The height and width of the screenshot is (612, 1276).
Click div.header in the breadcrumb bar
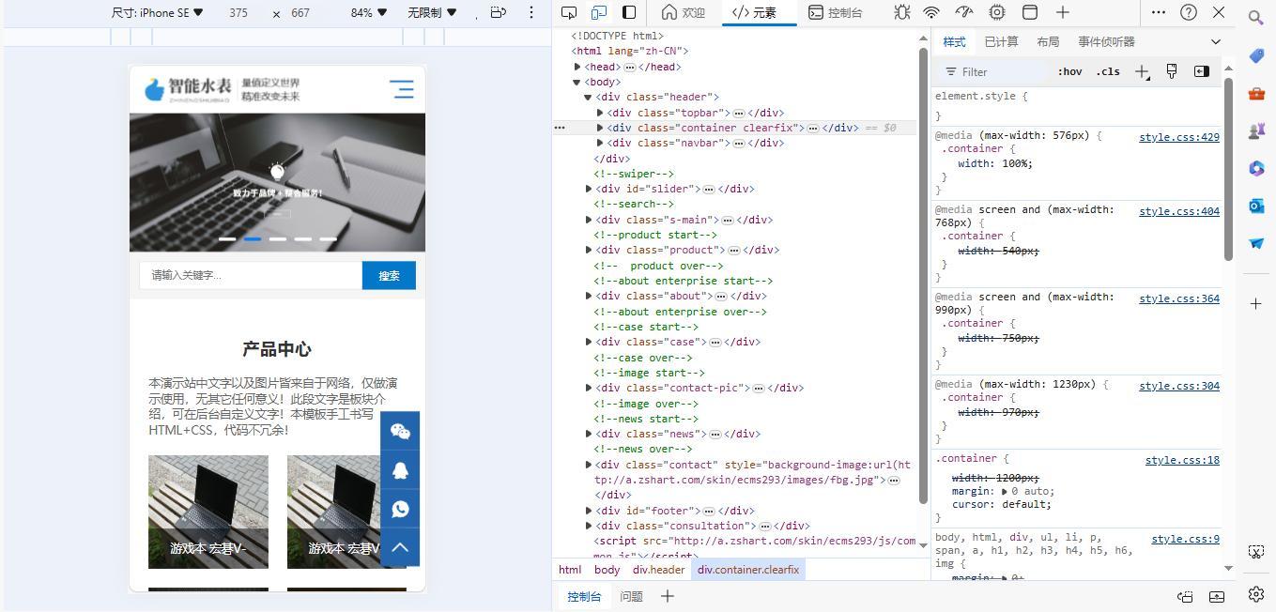pos(658,570)
